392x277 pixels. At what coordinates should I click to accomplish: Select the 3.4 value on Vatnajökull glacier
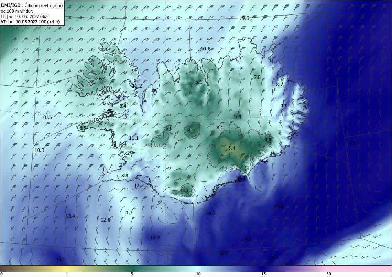232,148
